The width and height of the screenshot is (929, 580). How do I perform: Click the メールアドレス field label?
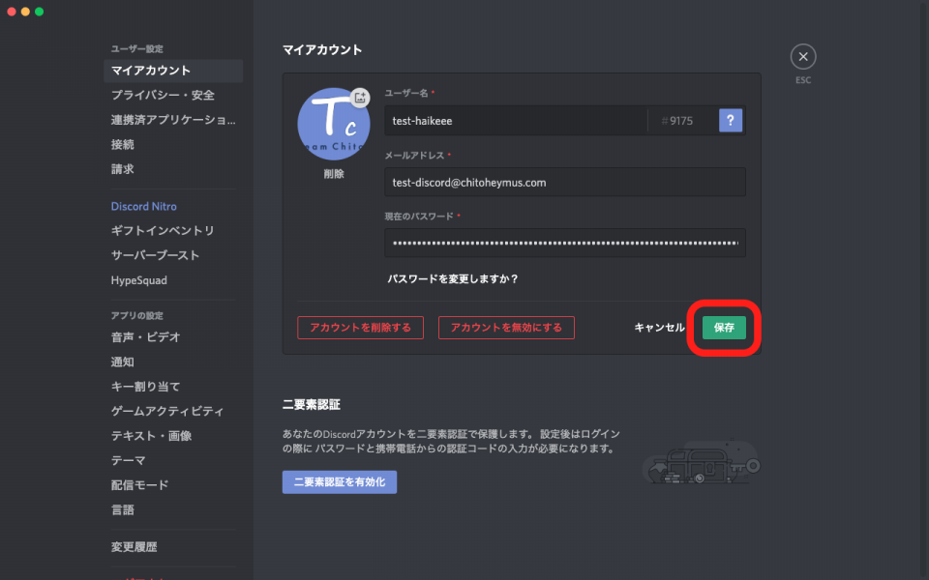414,155
